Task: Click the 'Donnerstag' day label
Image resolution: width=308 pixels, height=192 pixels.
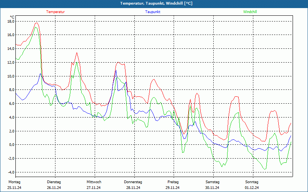Action: click(133, 182)
